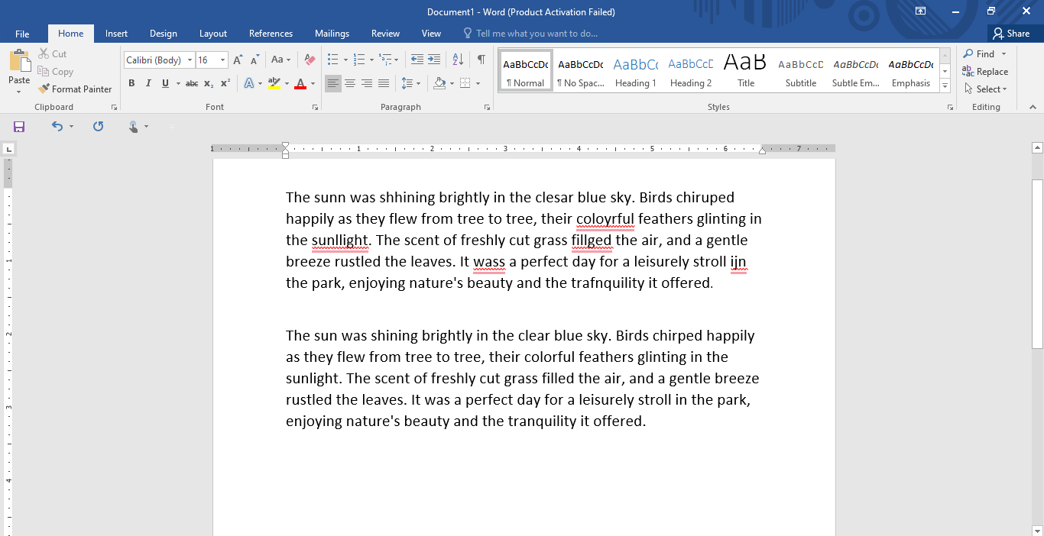Copy the selection with the Copy button
Image resolution: width=1044 pixels, height=536 pixels.
[56, 72]
